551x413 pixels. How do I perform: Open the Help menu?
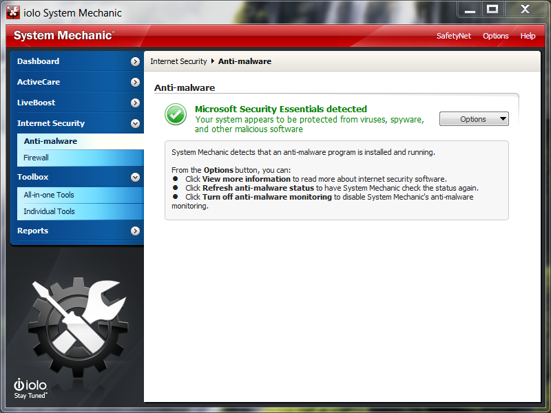pos(528,36)
